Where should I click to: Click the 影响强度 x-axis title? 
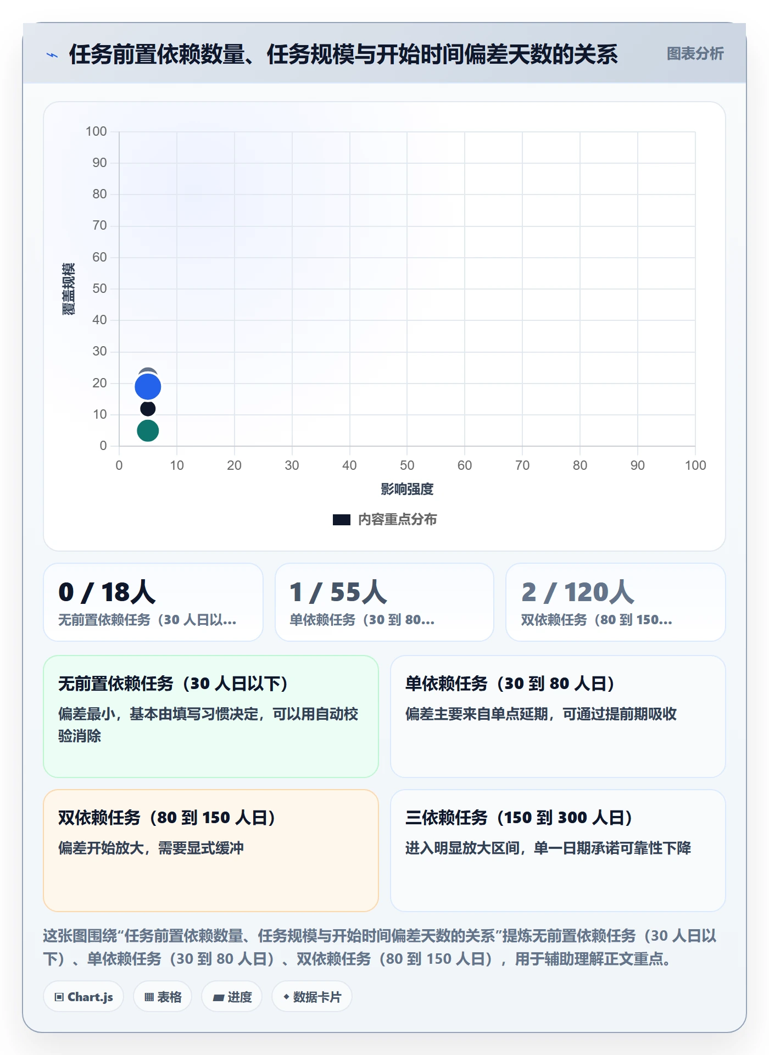coord(407,489)
